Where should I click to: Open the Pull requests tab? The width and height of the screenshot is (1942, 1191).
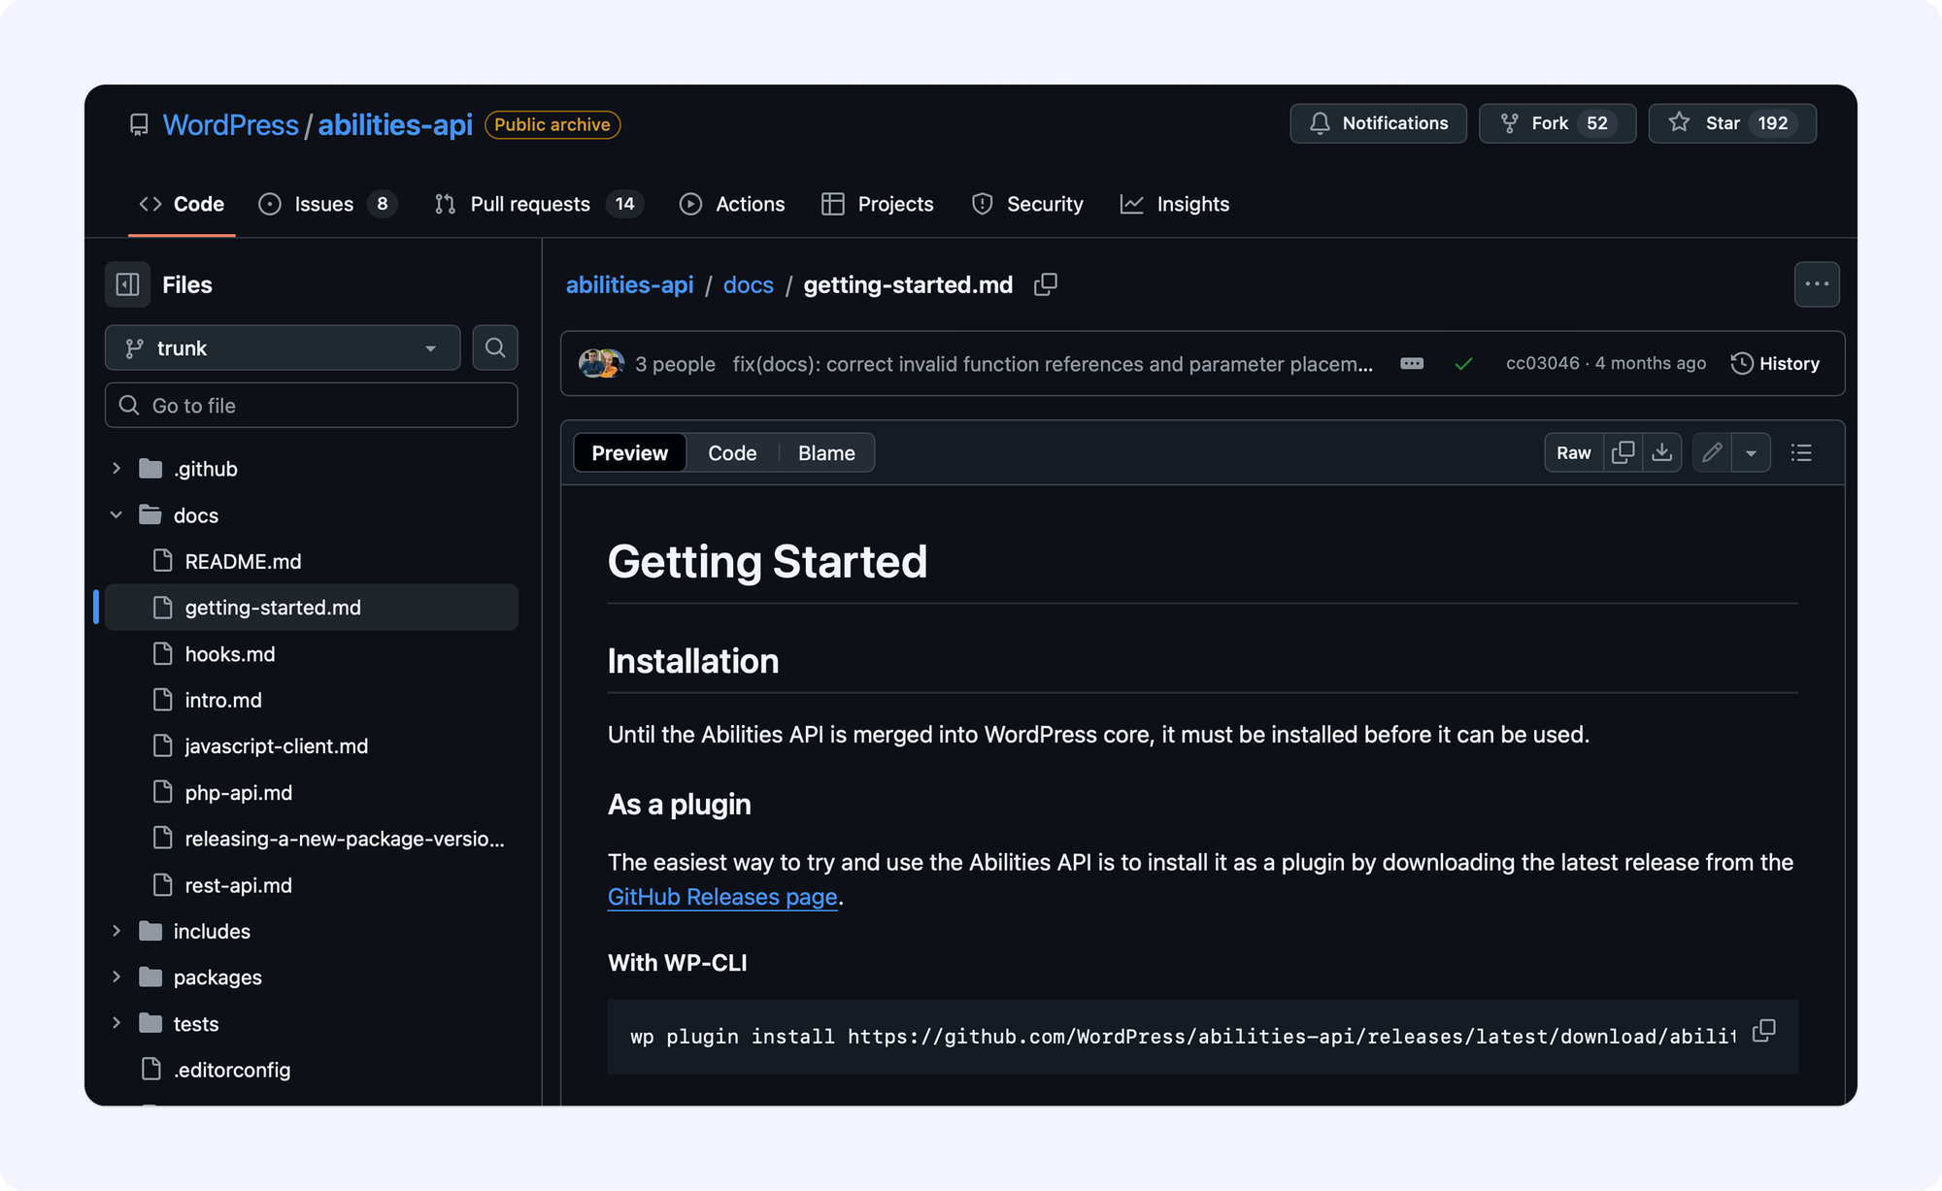click(x=530, y=204)
